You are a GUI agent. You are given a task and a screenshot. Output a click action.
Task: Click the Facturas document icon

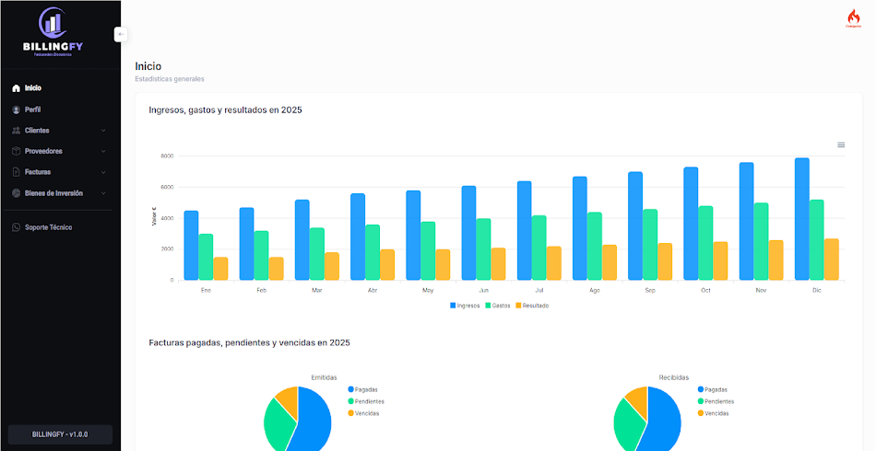pos(16,172)
